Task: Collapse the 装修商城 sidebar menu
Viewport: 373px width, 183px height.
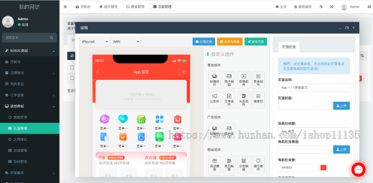Action: click(30, 106)
